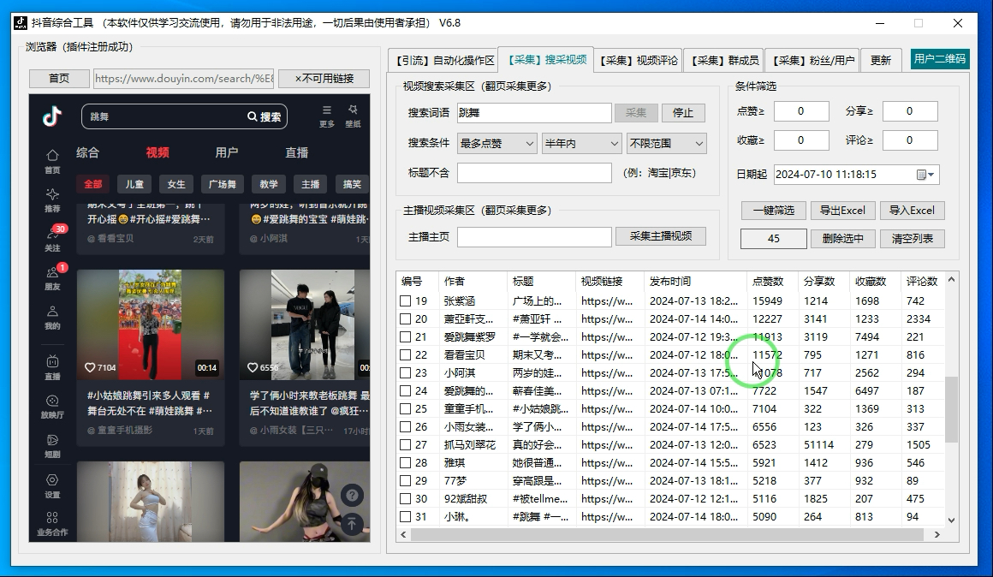993x577 pixels.
Task: Tick the checkbox for row 22 看看宝贝
Action: pyautogui.click(x=405, y=354)
